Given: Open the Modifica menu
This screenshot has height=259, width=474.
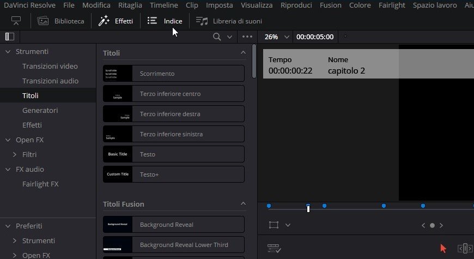Looking at the screenshot, I should pyautogui.click(x=96, y=5).
